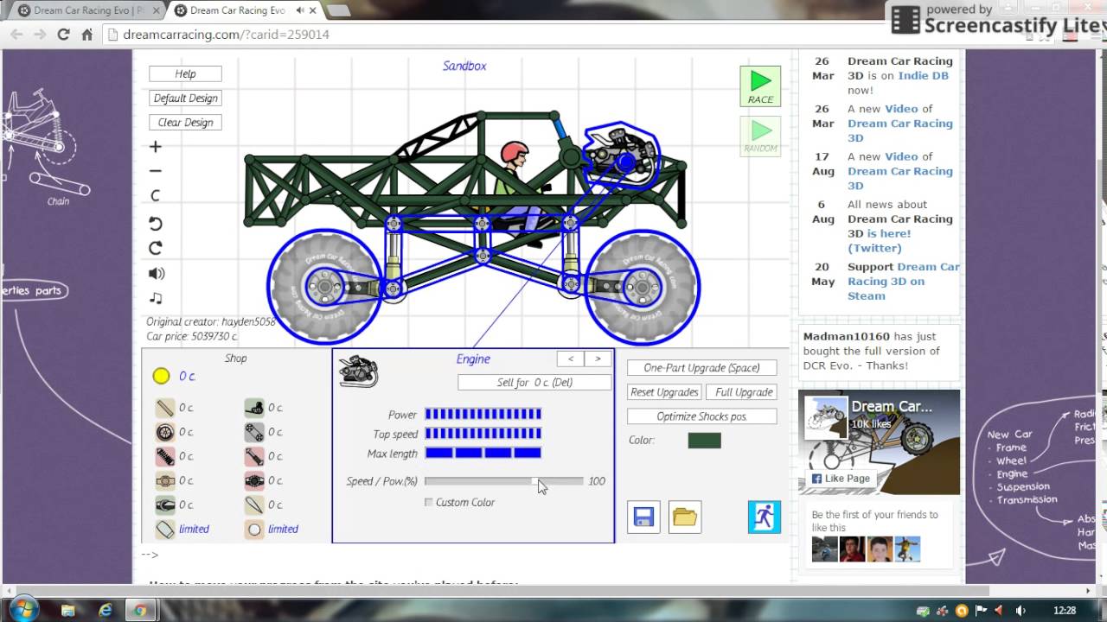Click the Power upgrade bar
Screen dimensions: 1107x622
(483, 415)
